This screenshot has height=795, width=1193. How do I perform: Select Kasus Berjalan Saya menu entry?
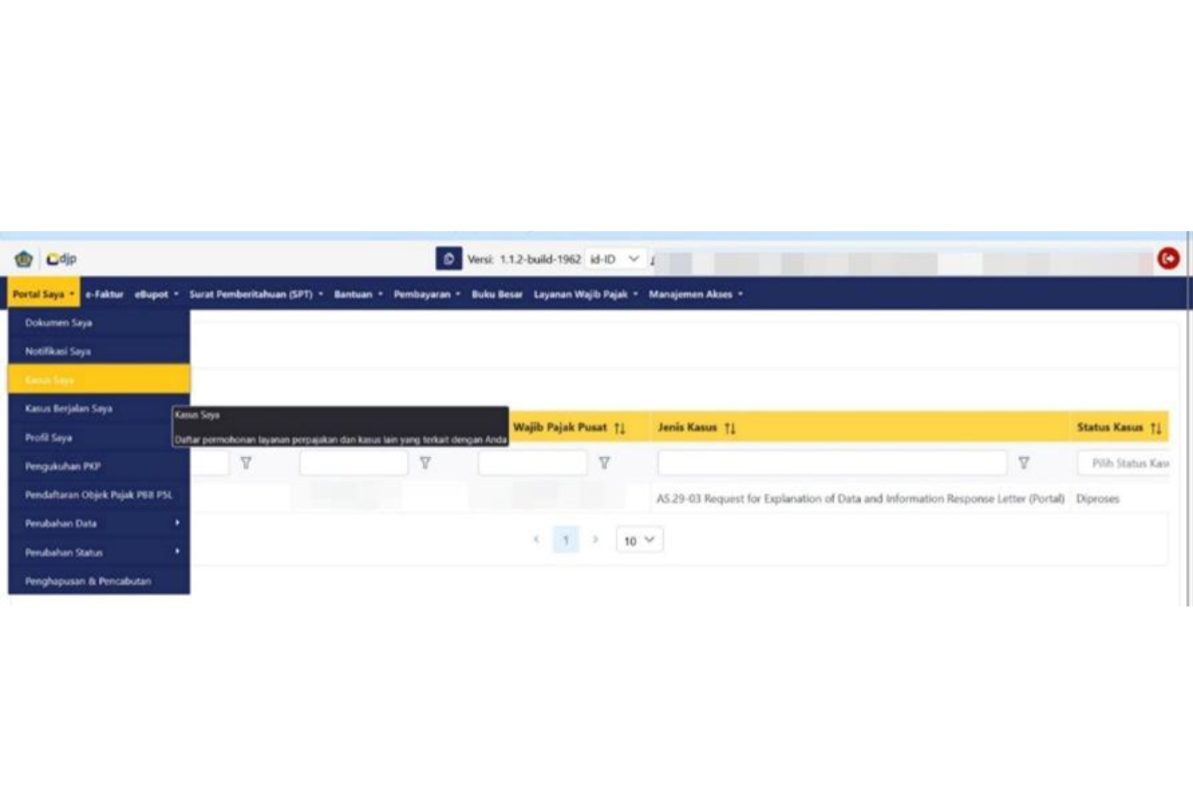tap(99, 408)
